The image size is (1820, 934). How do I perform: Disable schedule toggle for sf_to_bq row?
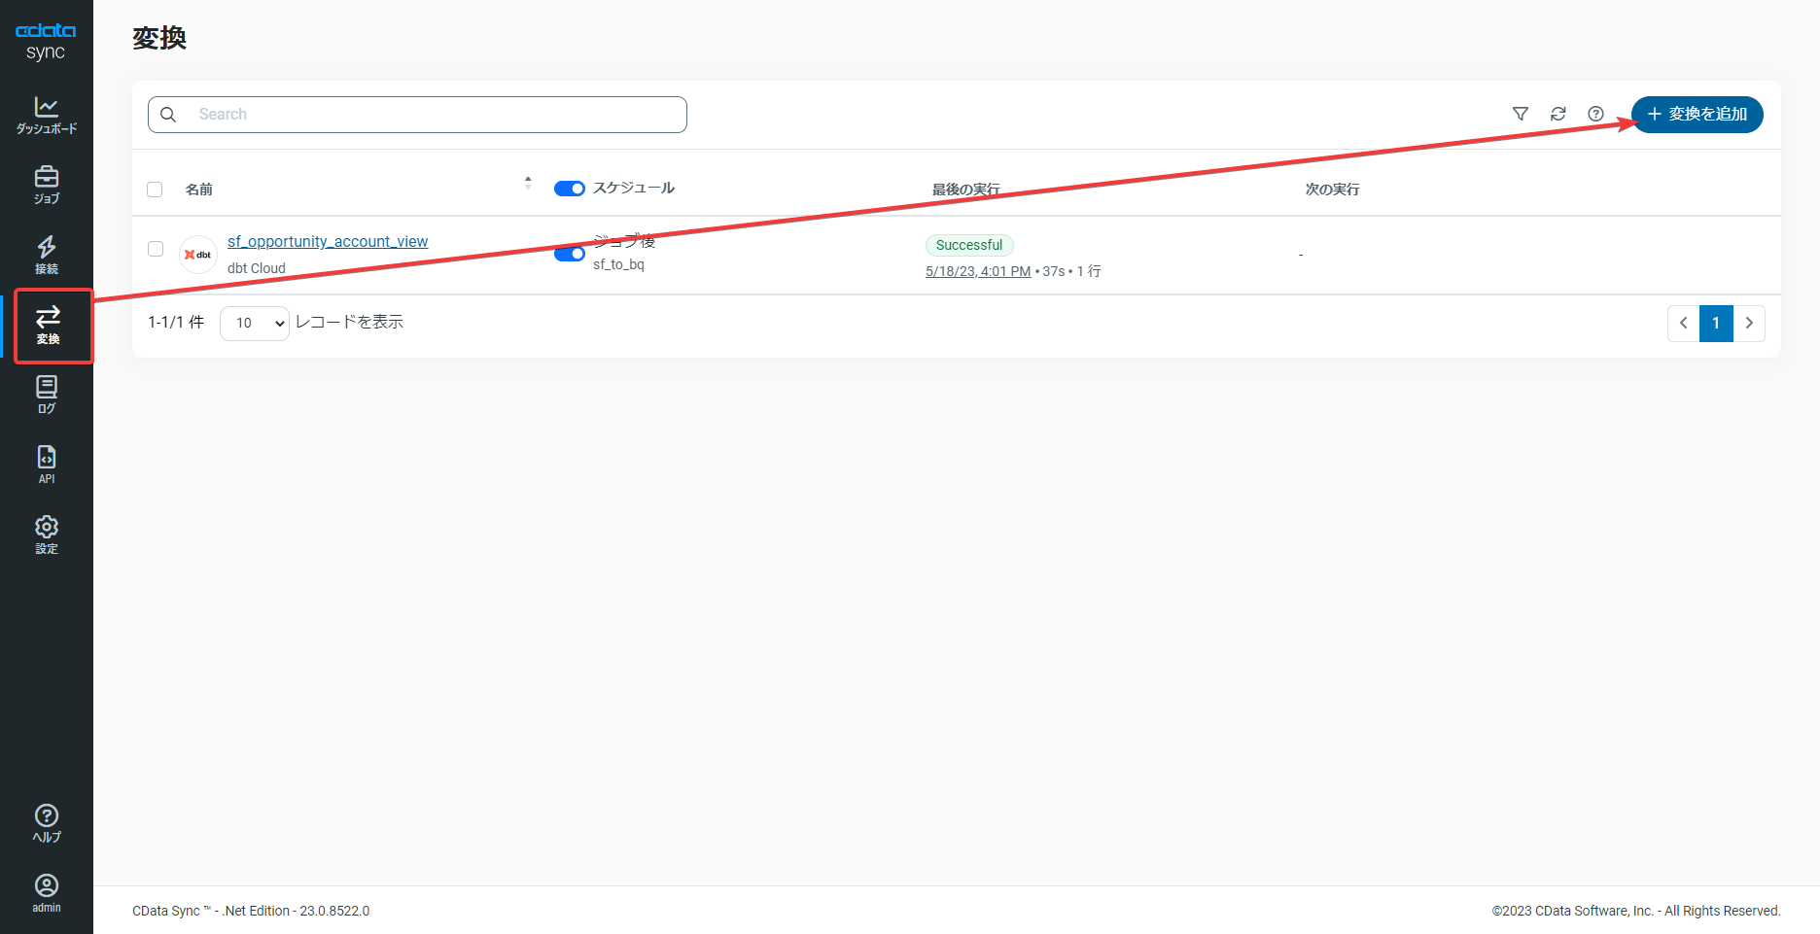tap(569, 254)
